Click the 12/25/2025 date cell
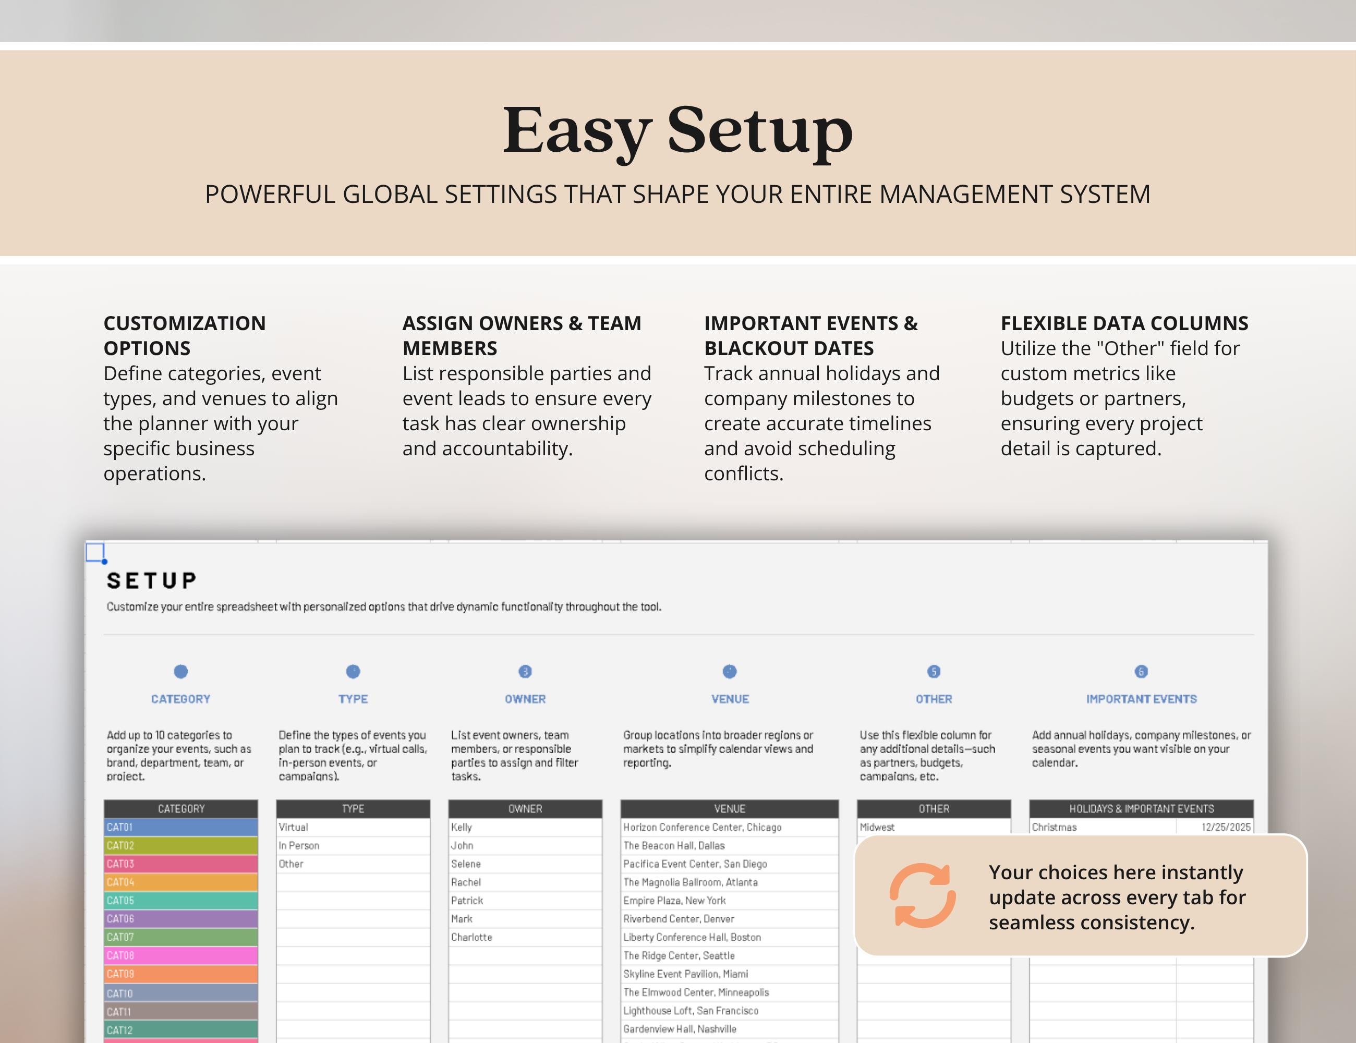The width and height of the screenshot is (1356, 1043). coord(1215,827)
